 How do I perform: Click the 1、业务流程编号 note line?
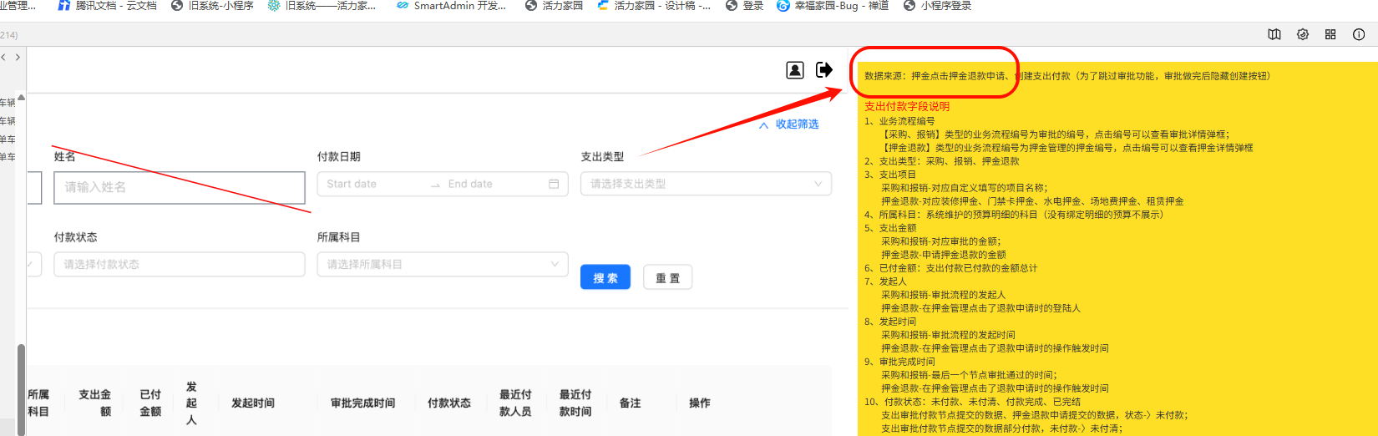(900, 121)
